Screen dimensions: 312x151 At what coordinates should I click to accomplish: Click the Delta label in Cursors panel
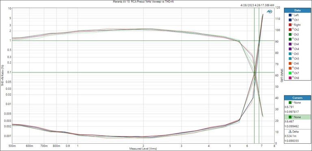click(295, 132)
